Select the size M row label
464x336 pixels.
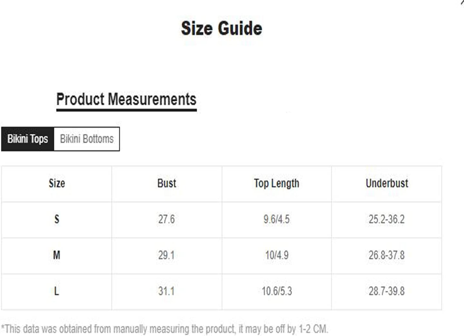57,255
